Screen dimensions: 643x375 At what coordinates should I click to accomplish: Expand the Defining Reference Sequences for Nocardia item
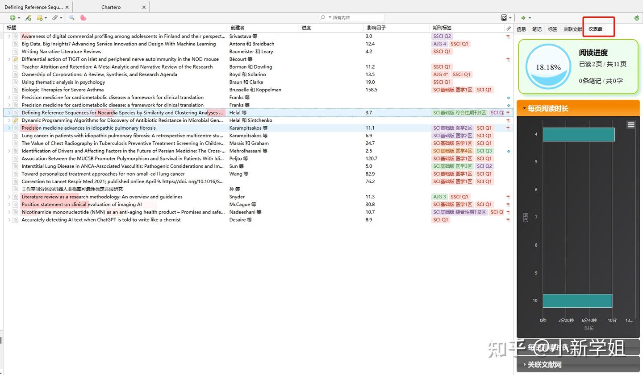tap(9, 113)
